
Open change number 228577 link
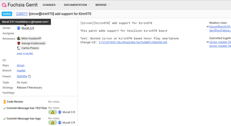click(22, 14)
